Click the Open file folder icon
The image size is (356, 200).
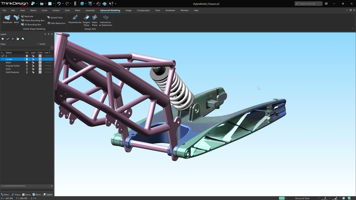pyautogui.click(x=42, y=4)
